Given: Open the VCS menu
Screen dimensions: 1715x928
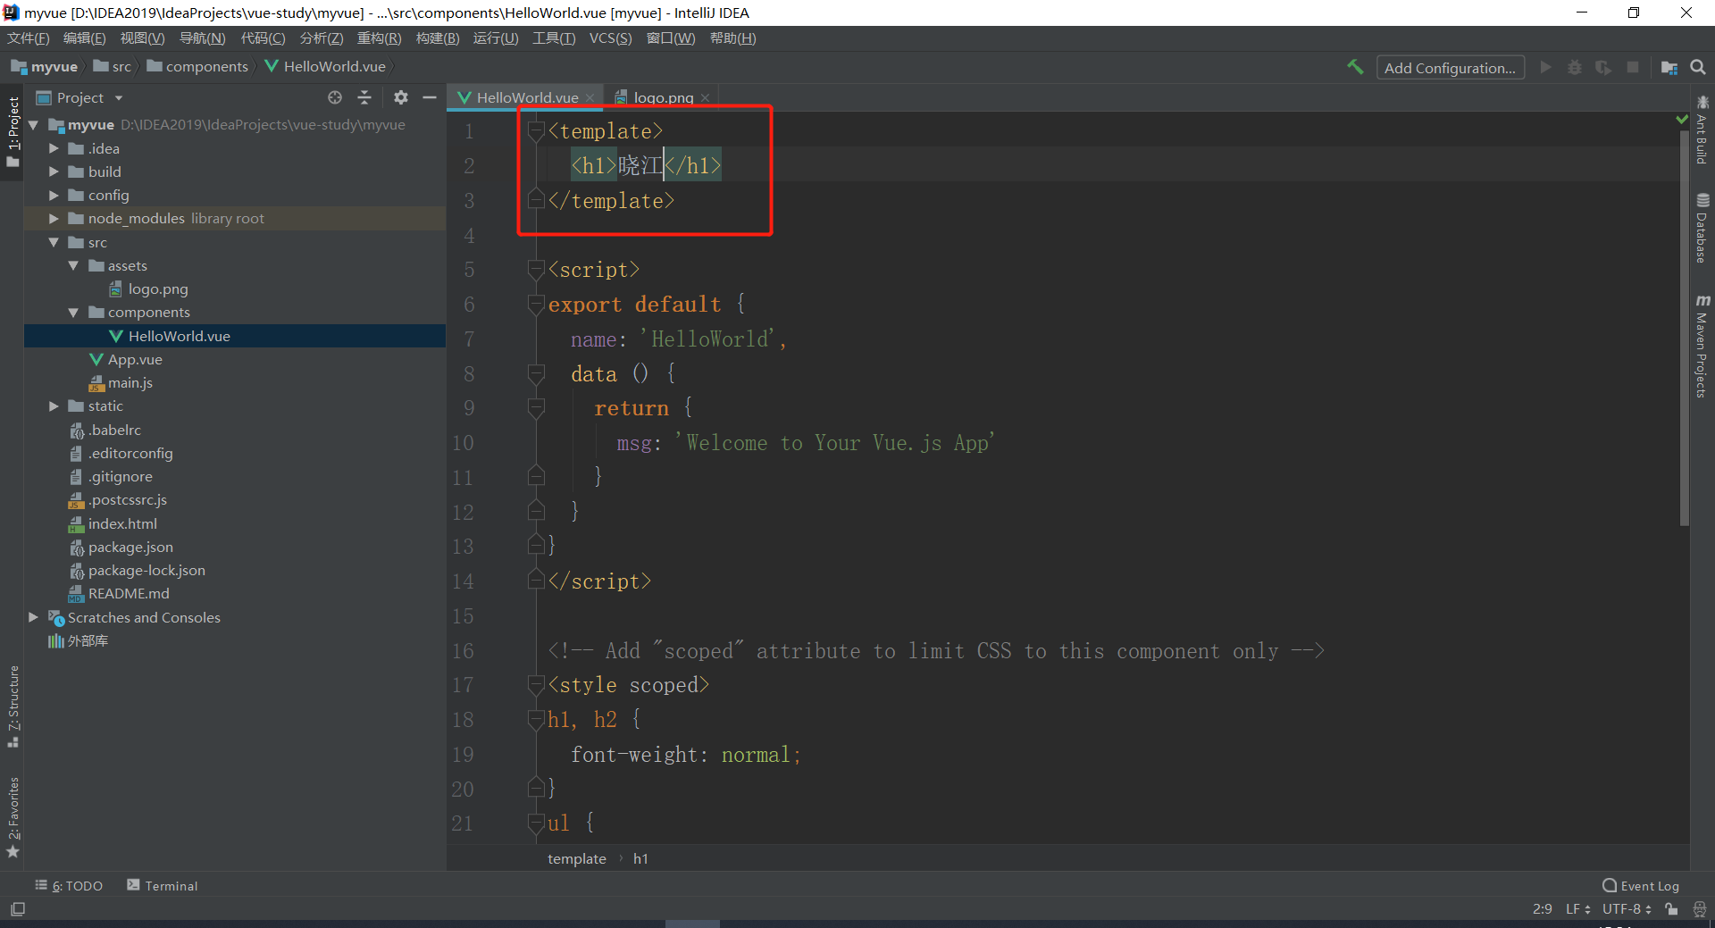Looking at the screenshot, I should click(x=610, y=38).
